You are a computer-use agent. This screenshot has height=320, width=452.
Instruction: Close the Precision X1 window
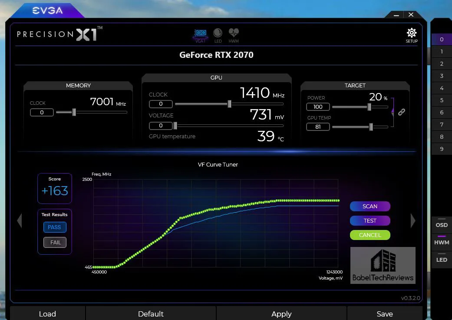point(411,14)
